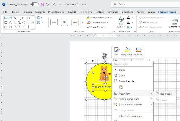
Task: Open the Contorno forma dropdown
Action: 99,22
